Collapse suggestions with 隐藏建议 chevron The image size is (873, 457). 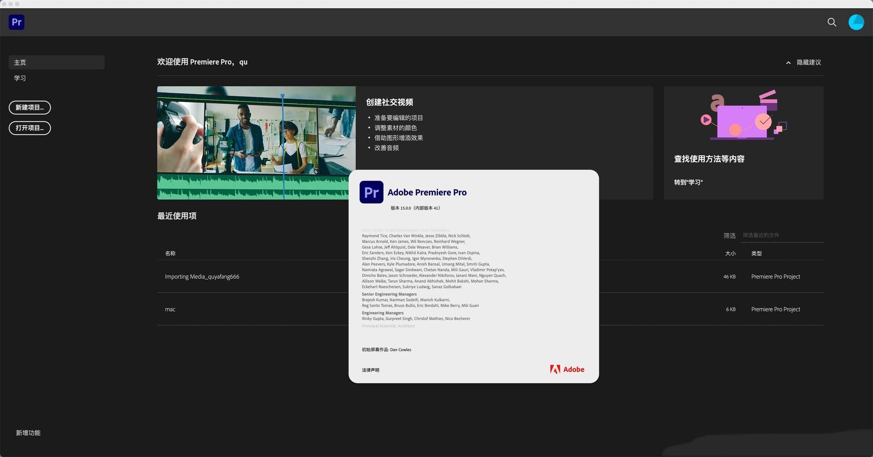(788, 63)
